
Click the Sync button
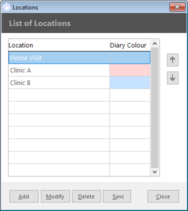(117, 196)
